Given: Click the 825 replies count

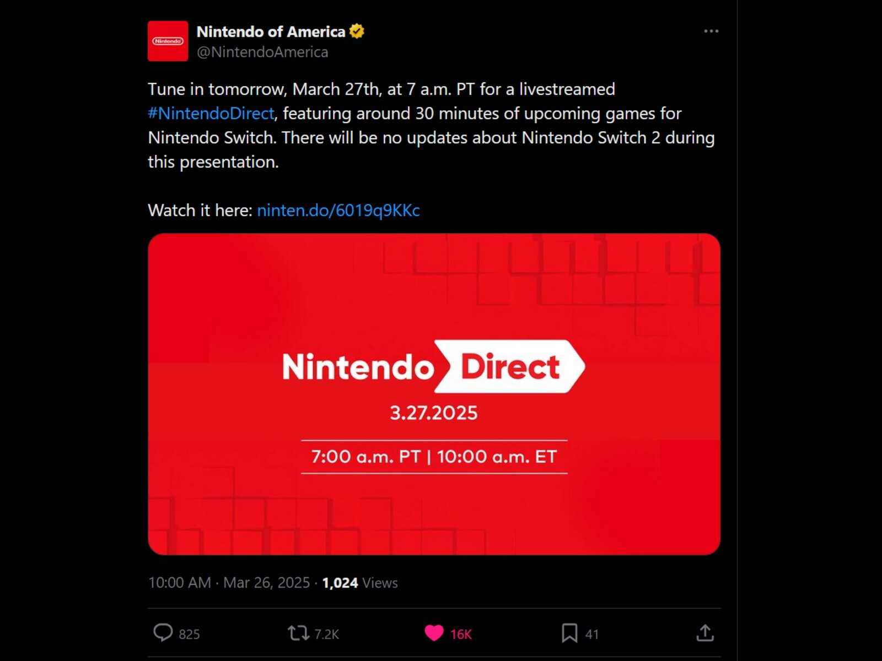Looking at the screenshot, I should [x=189, y=635].
